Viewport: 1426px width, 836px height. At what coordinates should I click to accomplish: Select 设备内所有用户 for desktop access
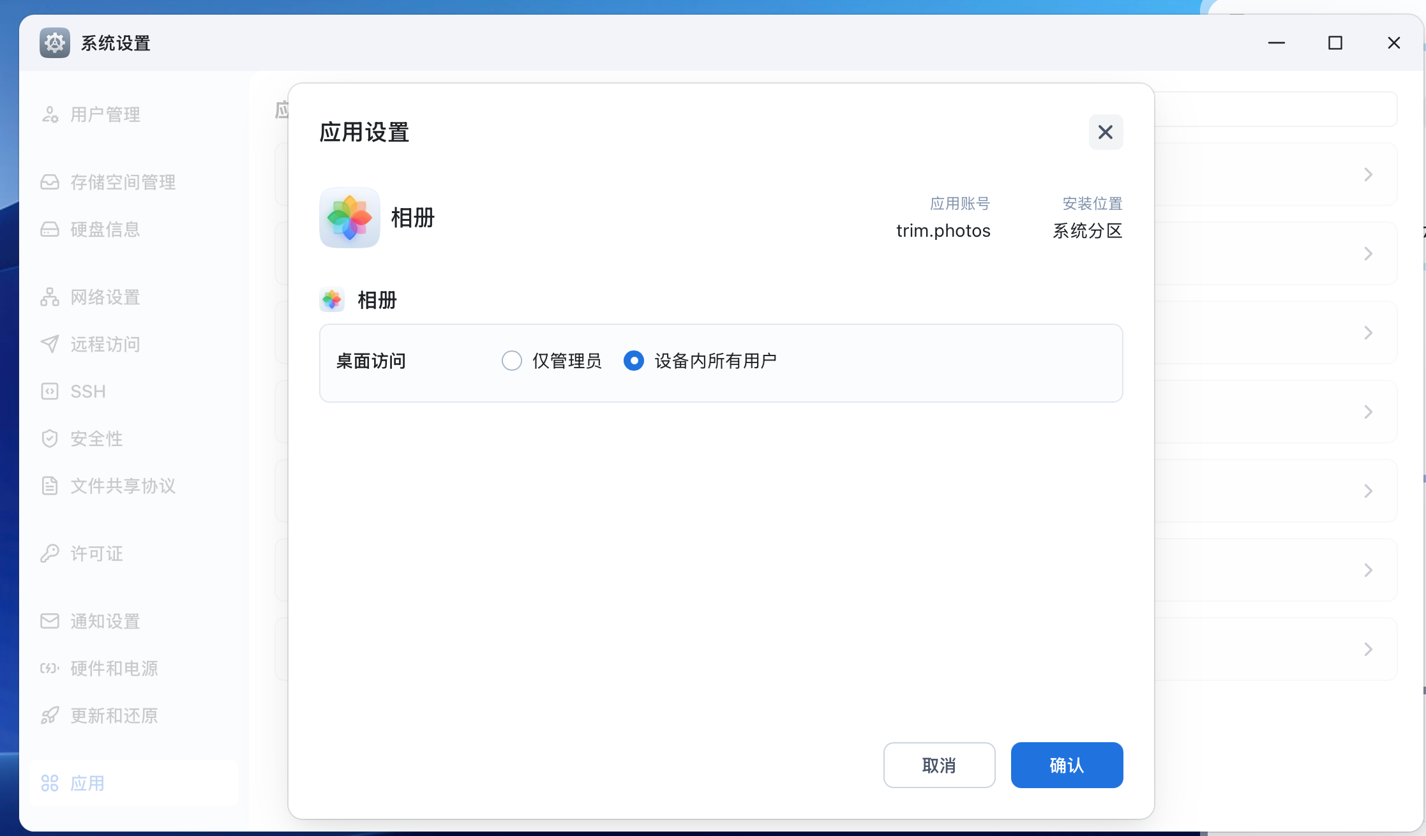634,361
